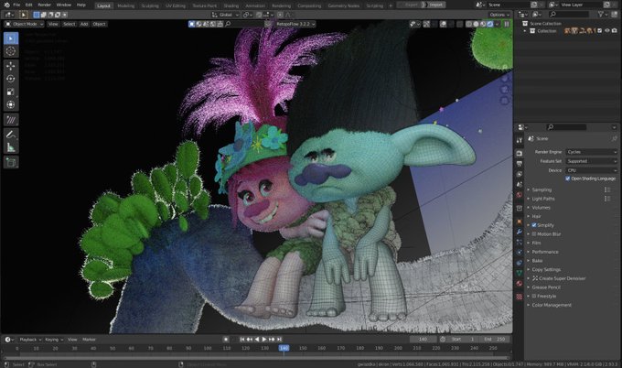
Task: Enable the Motion Blur checkbox
Action: 534,234
